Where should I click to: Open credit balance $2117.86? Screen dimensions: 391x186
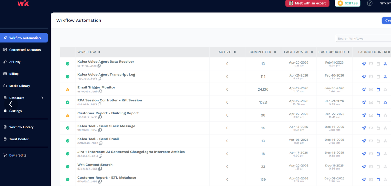[x=347, y=3]
